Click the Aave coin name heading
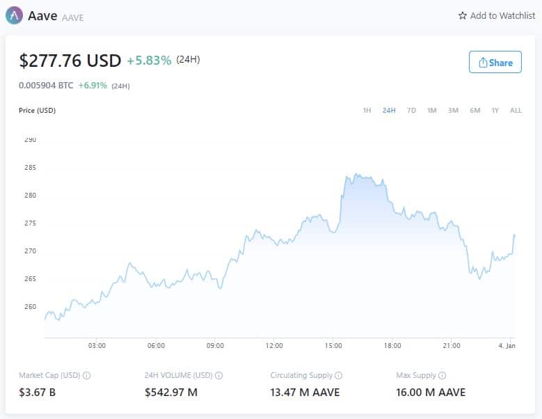The height and width of the screenshot is (419, 542). [x=42, y=16]
